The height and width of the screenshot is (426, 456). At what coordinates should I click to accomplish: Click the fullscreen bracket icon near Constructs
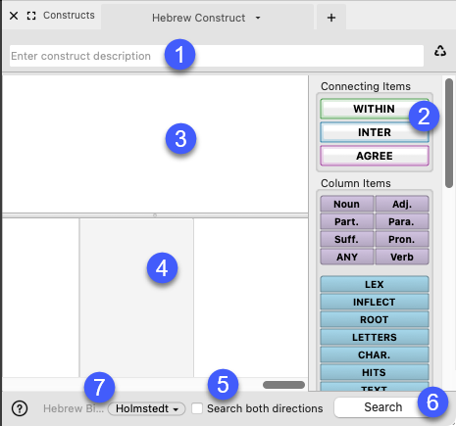[31, 16]
